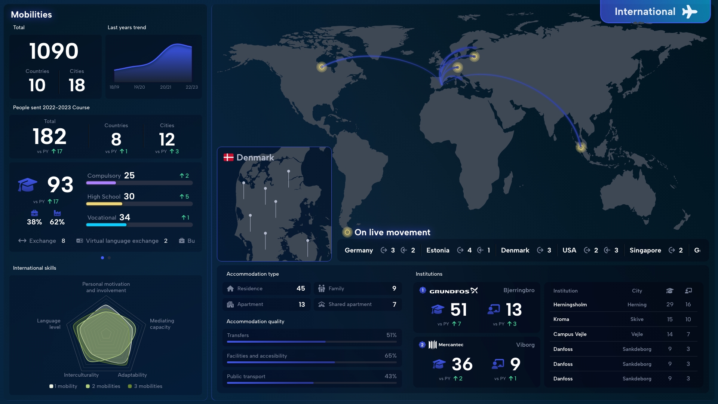Click the Transfers quality progress bar
718x404 pixels.
click(312, 342)
